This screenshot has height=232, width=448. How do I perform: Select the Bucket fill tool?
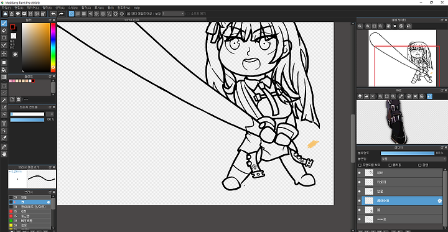[x=4, y=70]
